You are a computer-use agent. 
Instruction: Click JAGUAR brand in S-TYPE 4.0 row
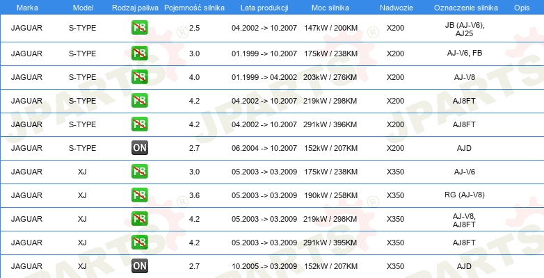pos(26,77)
